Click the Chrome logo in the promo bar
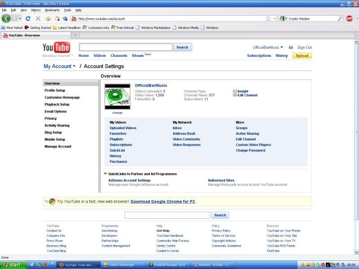Viewport: 359px width, 269px height. (x=52, y=201)
